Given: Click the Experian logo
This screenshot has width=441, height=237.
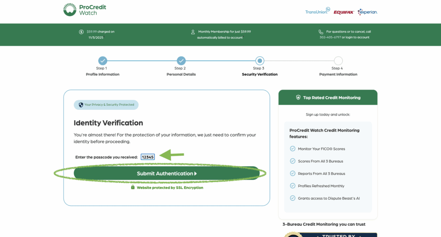Looking at the screenshot, I should point(367,12).
